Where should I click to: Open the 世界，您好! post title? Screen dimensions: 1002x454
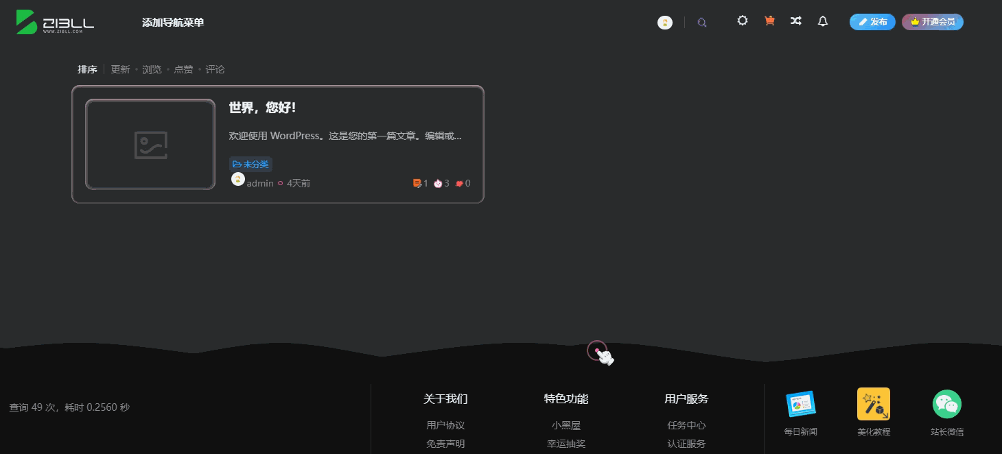262,108
